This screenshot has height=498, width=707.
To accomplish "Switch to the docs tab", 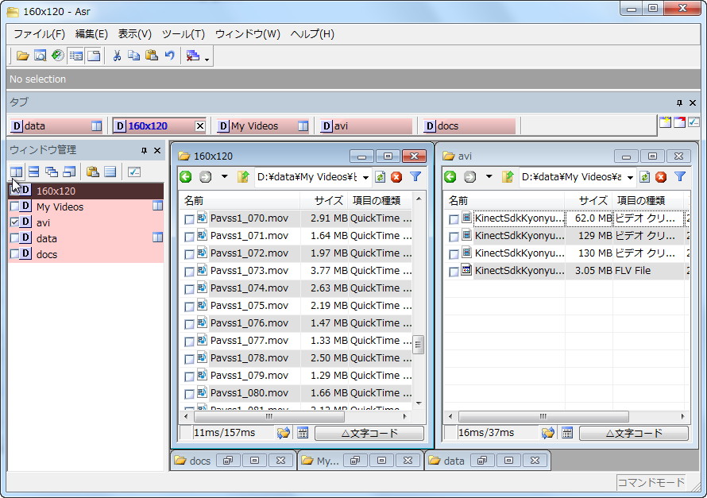I will [469, 126].
